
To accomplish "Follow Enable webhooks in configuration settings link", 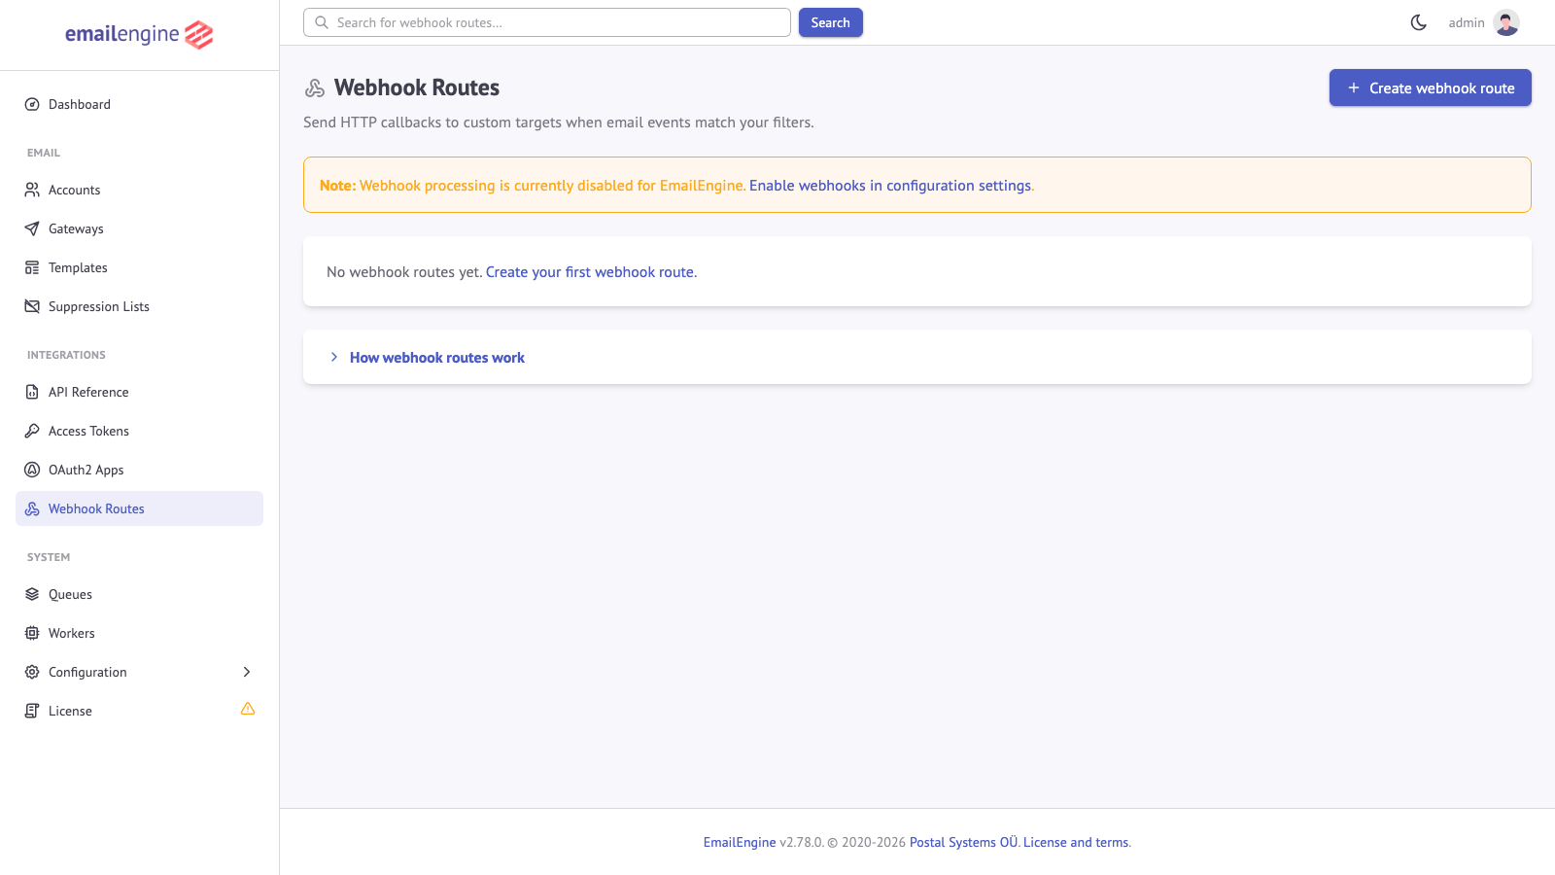I will [889, 186].
